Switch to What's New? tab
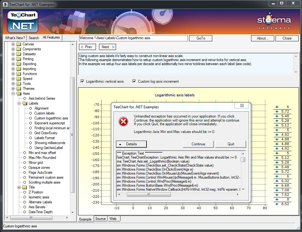 pos(15,38)
